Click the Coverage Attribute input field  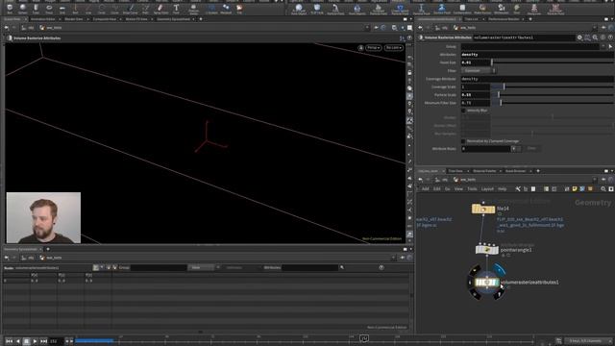pyautogui.click(x=537, y=79)
